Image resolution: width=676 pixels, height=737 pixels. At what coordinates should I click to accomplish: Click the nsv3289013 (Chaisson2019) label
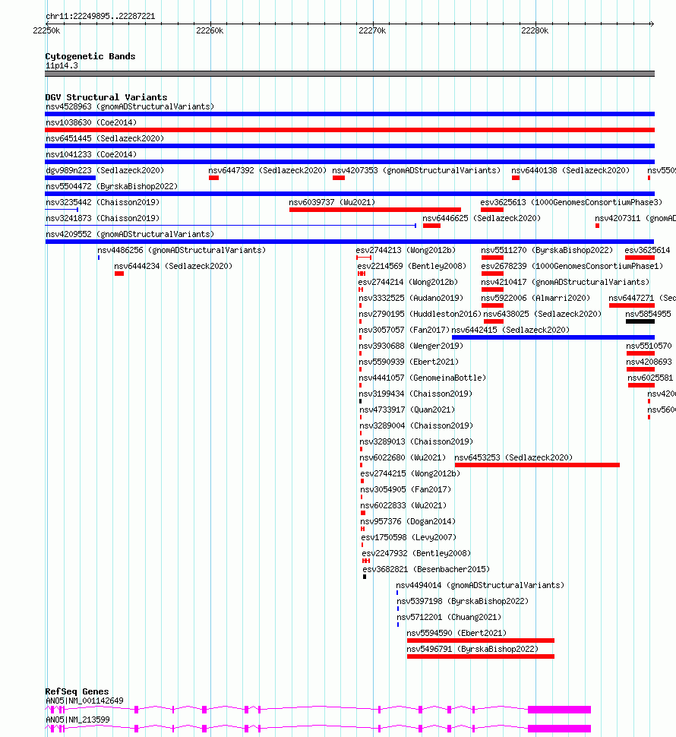(416, 442)
